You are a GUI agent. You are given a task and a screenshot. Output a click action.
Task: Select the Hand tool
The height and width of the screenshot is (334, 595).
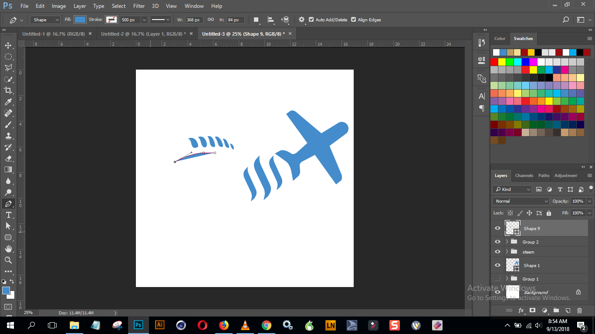[8, 249]
